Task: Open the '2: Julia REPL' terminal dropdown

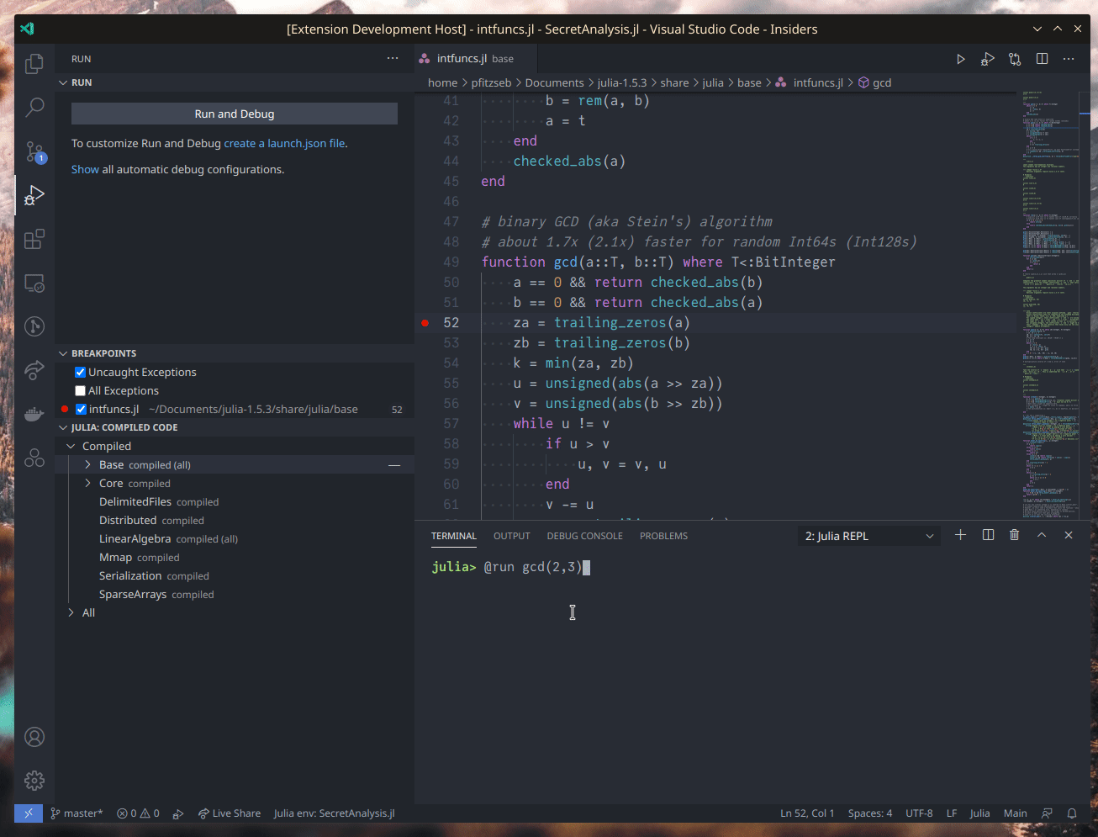Action: pos(868,536)
